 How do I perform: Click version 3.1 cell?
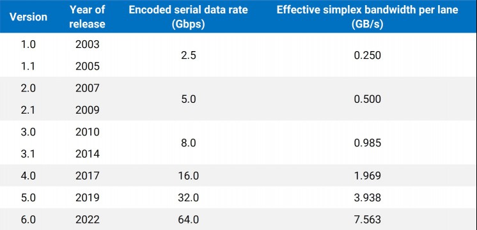(x=28, y=154)
